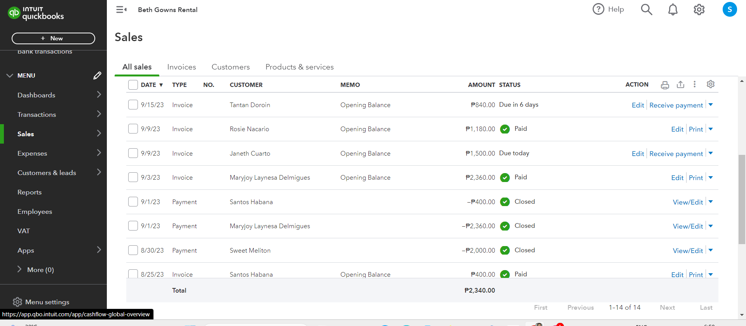Click Paid checkmark for Maryjoy 9/3/23 invoice
The width and height of the screenshot is (746, 326).
[x=505, y=178]
